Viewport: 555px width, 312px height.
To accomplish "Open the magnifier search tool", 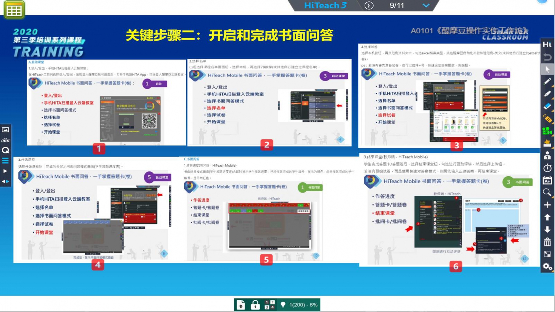I will (547, 192).
